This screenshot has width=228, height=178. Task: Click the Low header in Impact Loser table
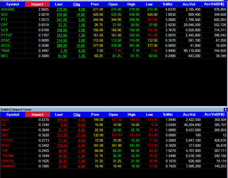point(150,114)
